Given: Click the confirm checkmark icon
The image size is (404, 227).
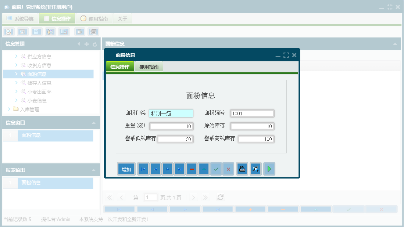Looking at the screenshot, I should click(x=216, y=169).
